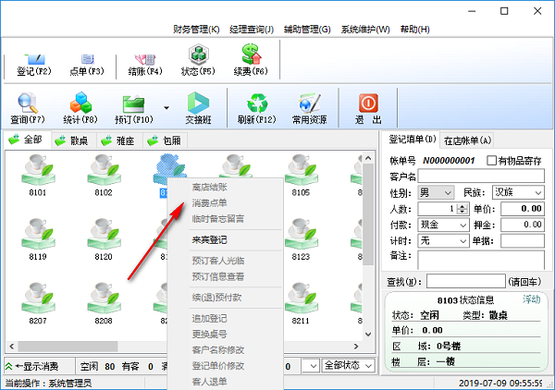
Task: Open the 财务管理(K) menu
Action: 196,30
